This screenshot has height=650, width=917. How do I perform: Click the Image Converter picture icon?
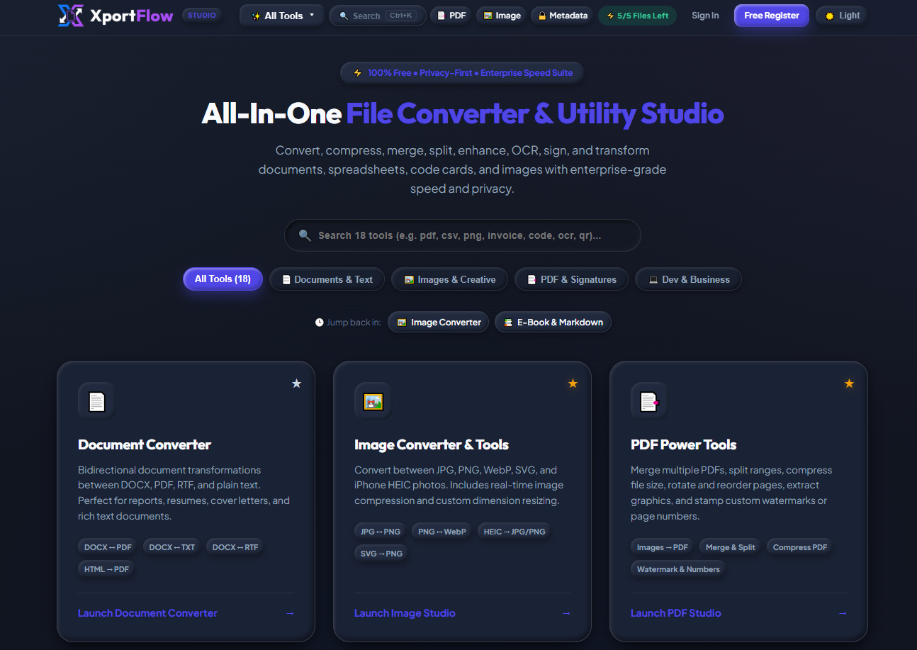click(373, 401)
